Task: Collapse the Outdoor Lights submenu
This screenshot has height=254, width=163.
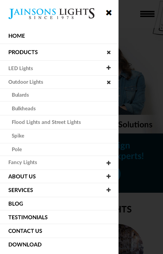Action: tap(109, 82)
